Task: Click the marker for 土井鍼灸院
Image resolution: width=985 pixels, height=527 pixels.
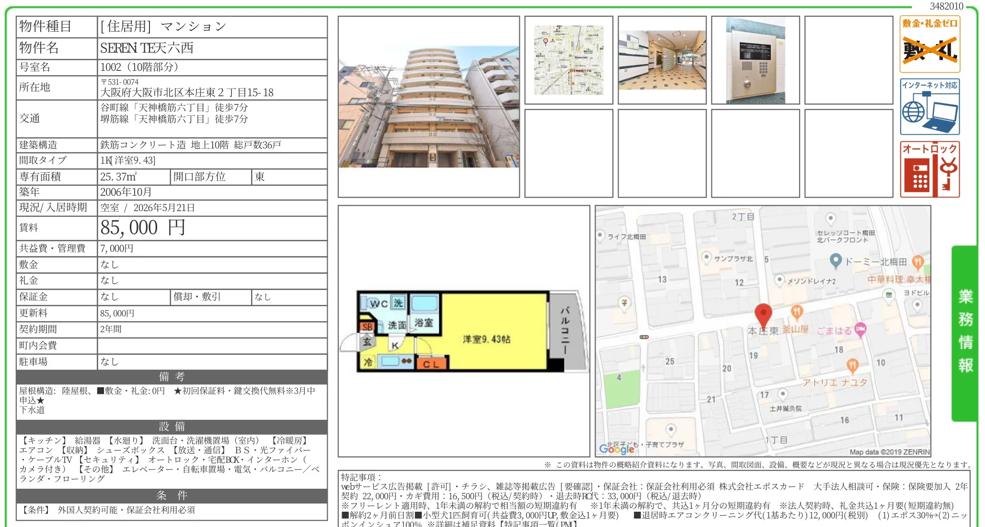Action: 784,393
